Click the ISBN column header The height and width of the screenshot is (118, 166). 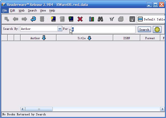click(127, 38)
